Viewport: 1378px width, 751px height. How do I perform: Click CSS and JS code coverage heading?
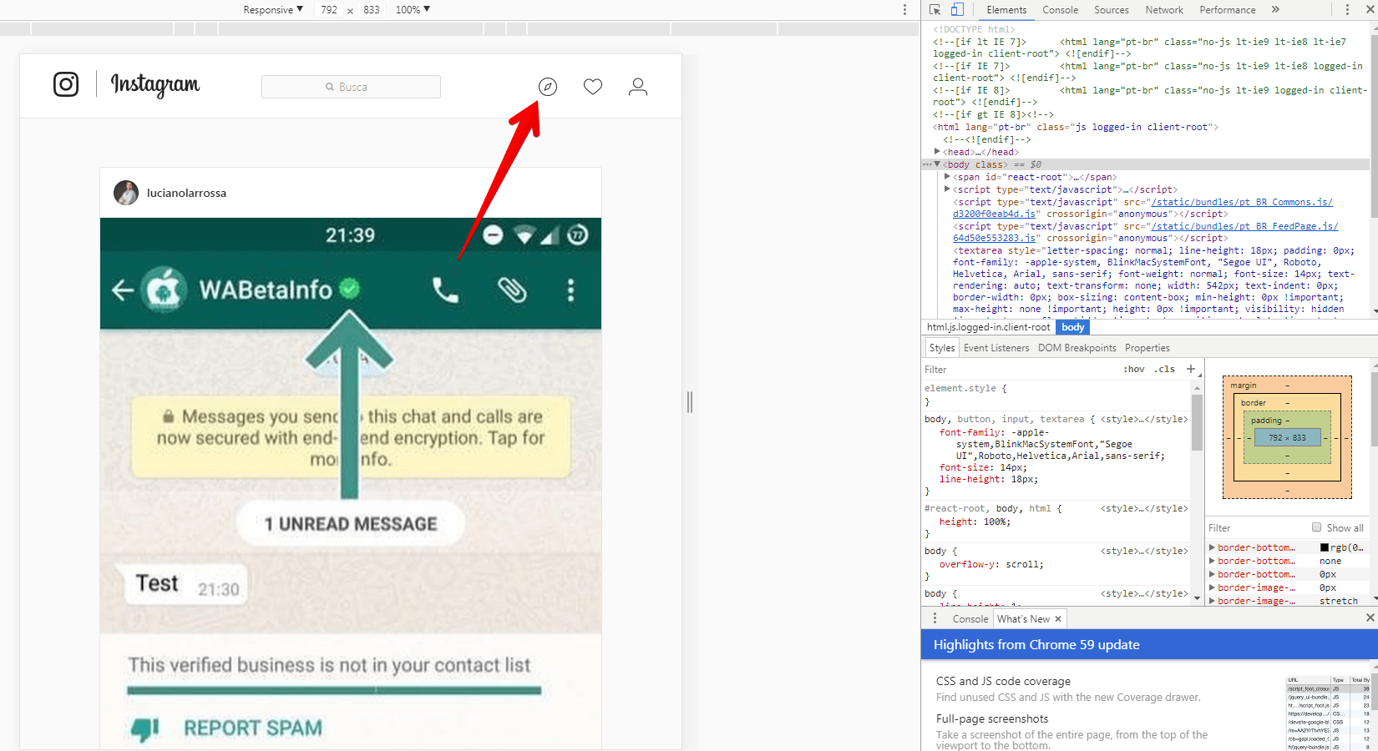pyautogui.click(x=1003, y=682)
